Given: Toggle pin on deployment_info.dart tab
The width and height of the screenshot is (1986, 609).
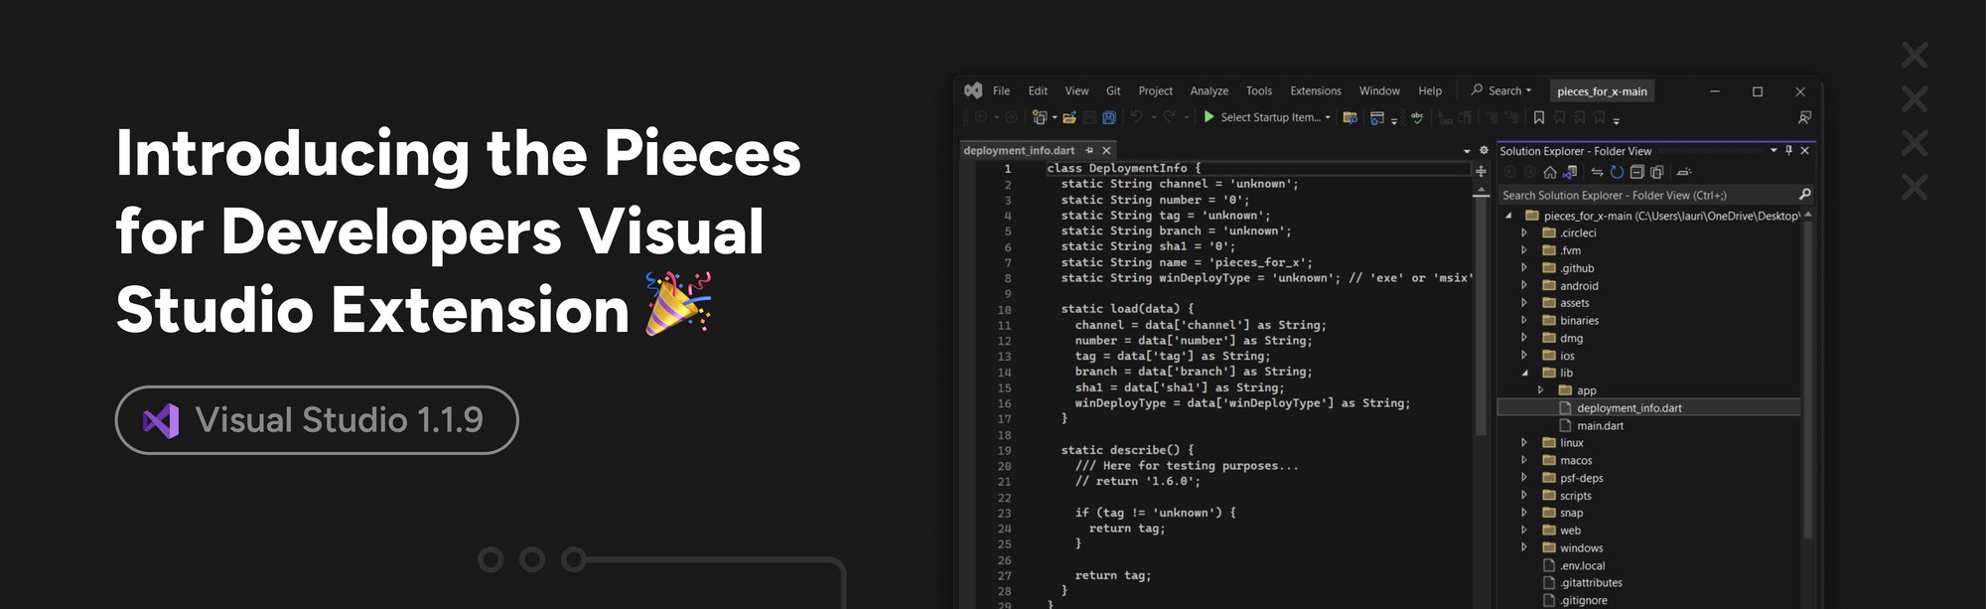Looking at the screenshot, I should [x=1089, y=150].
